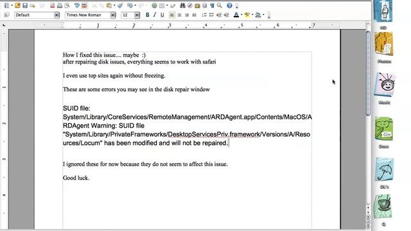
Task: Click the Paste clipboard icon
Action: tap(109, 5)
